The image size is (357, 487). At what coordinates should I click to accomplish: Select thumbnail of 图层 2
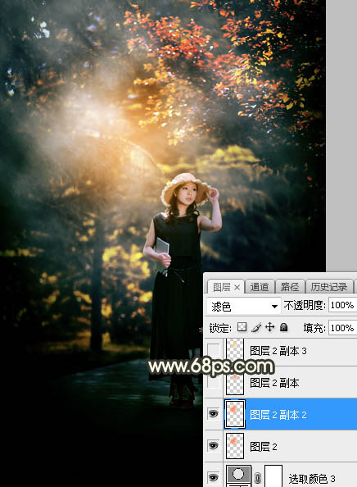point(235,446)
